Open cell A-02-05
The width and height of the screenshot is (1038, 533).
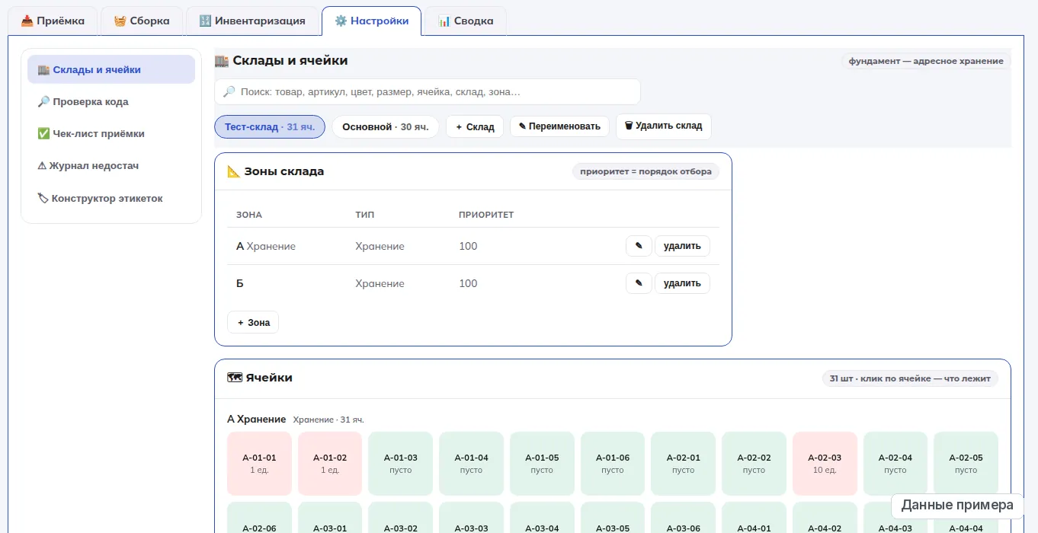[966, 464]
